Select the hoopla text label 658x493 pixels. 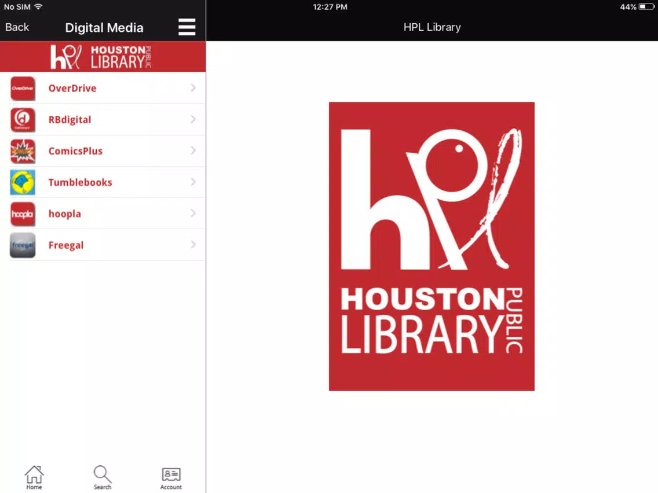point(65,214)
